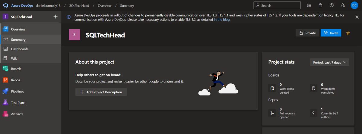The image size is (362, 134).
Task: Open the work items list icon in header
Action: point(309,5)
